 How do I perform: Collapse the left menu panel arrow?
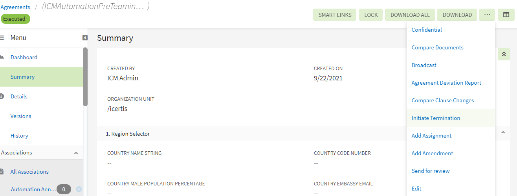(x=85, y=38)
